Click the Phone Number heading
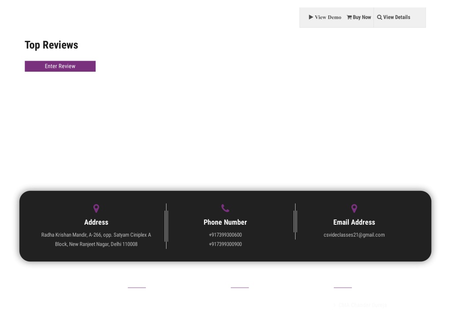451x318 pixels. coord(225,223)
